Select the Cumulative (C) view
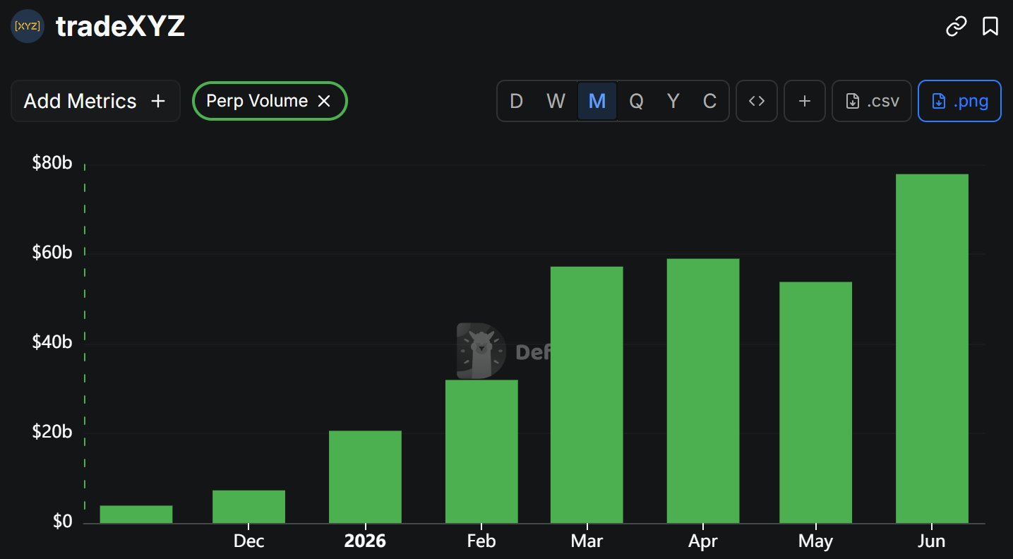This screenshot has width=1013, height=559. point(710,101)
